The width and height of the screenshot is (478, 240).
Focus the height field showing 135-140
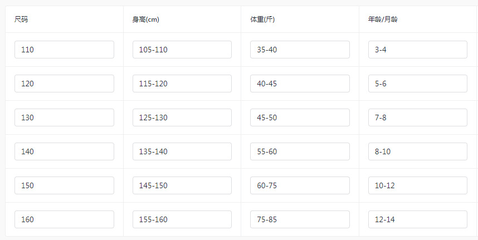tap(182, 151)
